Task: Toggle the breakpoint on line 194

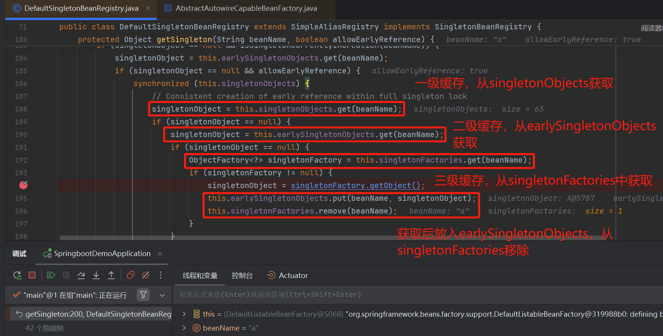Action: [x=23, y=185]
